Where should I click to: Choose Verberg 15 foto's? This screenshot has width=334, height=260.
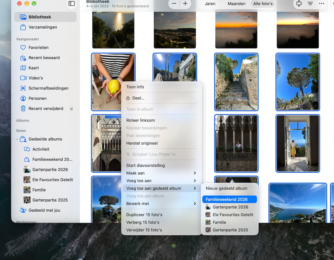[x=161, y=222]
